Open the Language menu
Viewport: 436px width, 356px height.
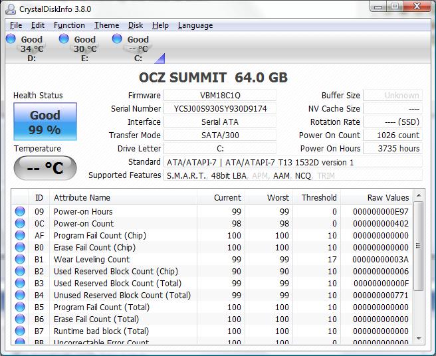[x=195, y=25]
